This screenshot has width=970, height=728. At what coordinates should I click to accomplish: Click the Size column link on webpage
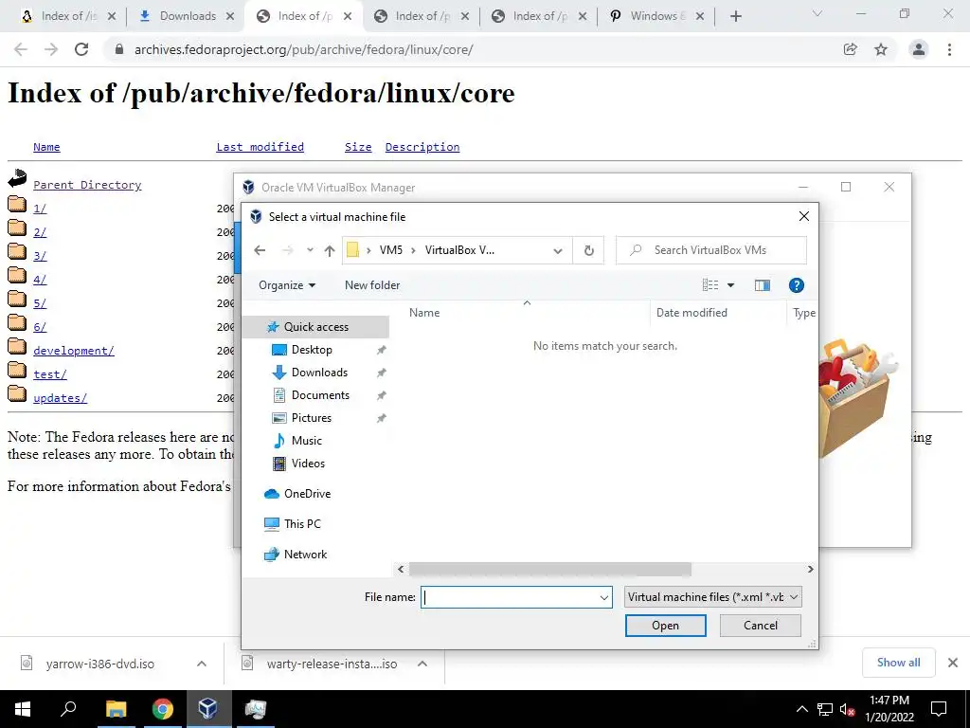point(358,147)
